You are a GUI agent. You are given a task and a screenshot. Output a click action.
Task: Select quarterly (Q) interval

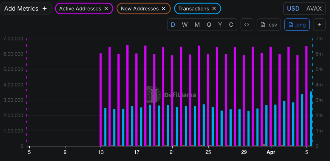coord(209,25)
